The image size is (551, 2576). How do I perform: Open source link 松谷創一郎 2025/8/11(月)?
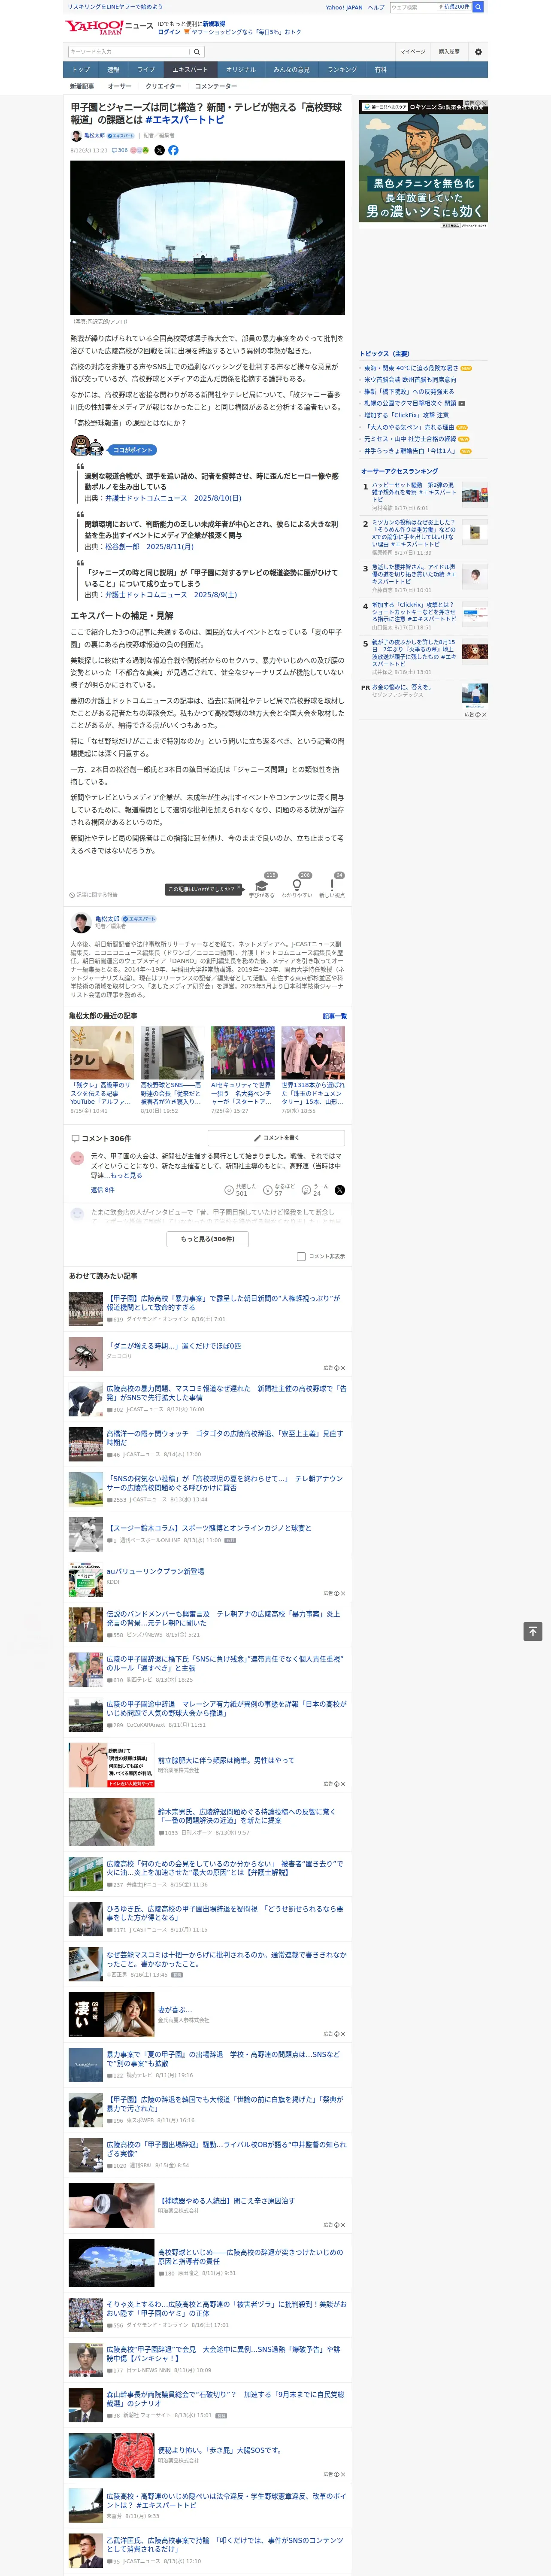pos(149,547)
